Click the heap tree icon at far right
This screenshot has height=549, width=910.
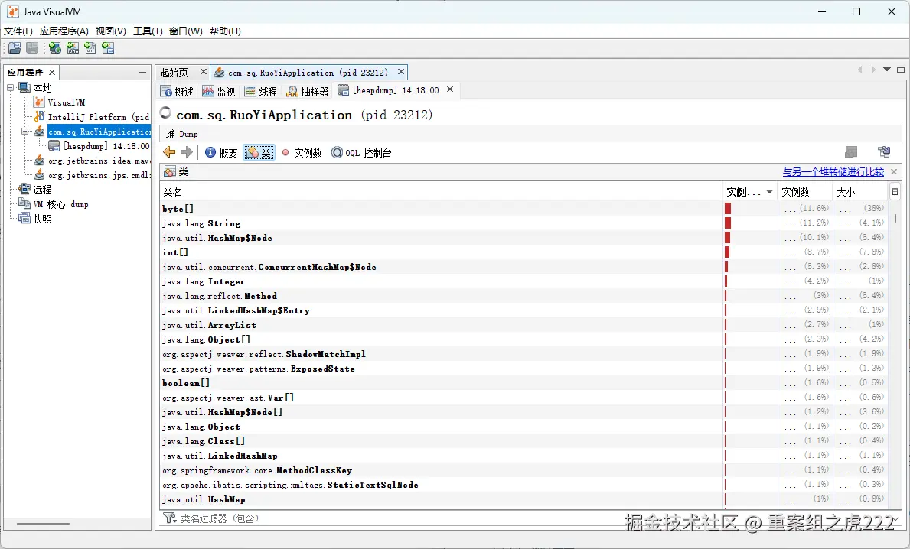(885, 152)
